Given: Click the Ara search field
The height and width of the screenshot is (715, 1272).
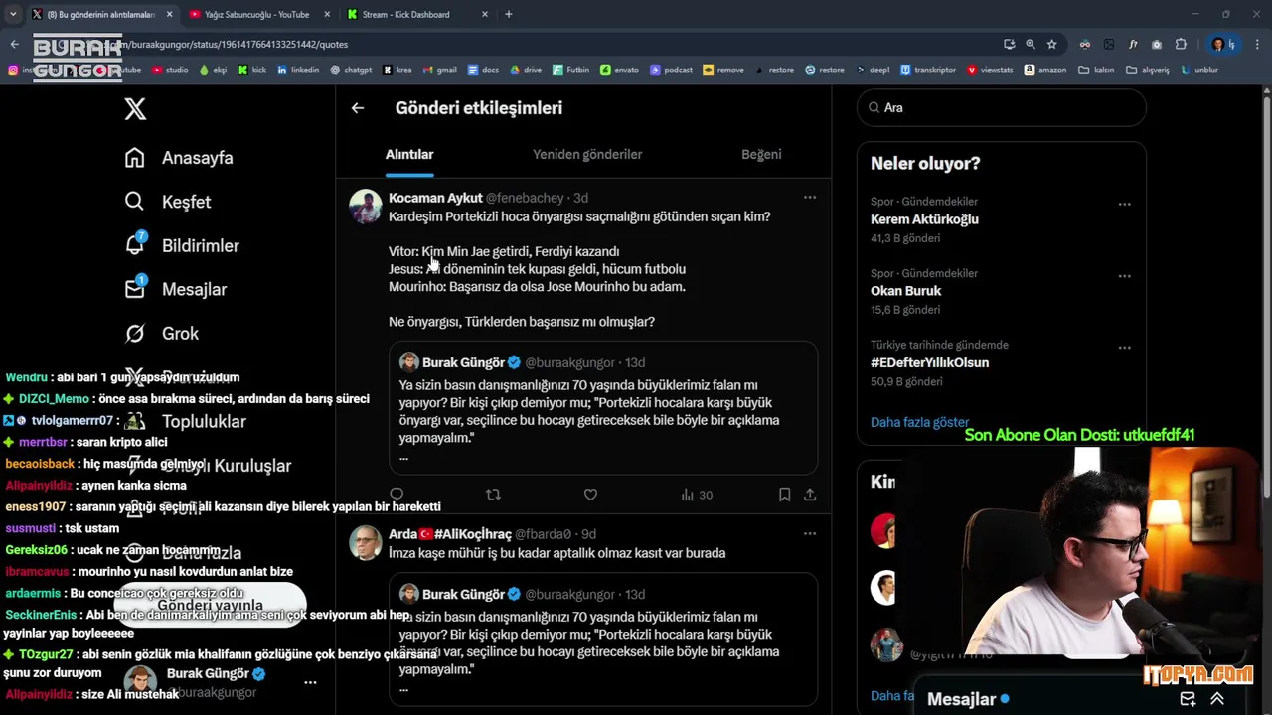Looking at the screenshot, I should pos(1002,107).
